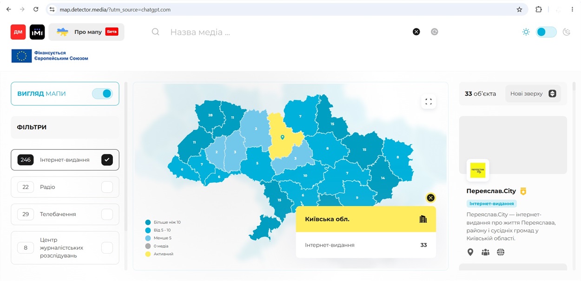Open the browser extensions puzzle icon

(x=539, y=9)
